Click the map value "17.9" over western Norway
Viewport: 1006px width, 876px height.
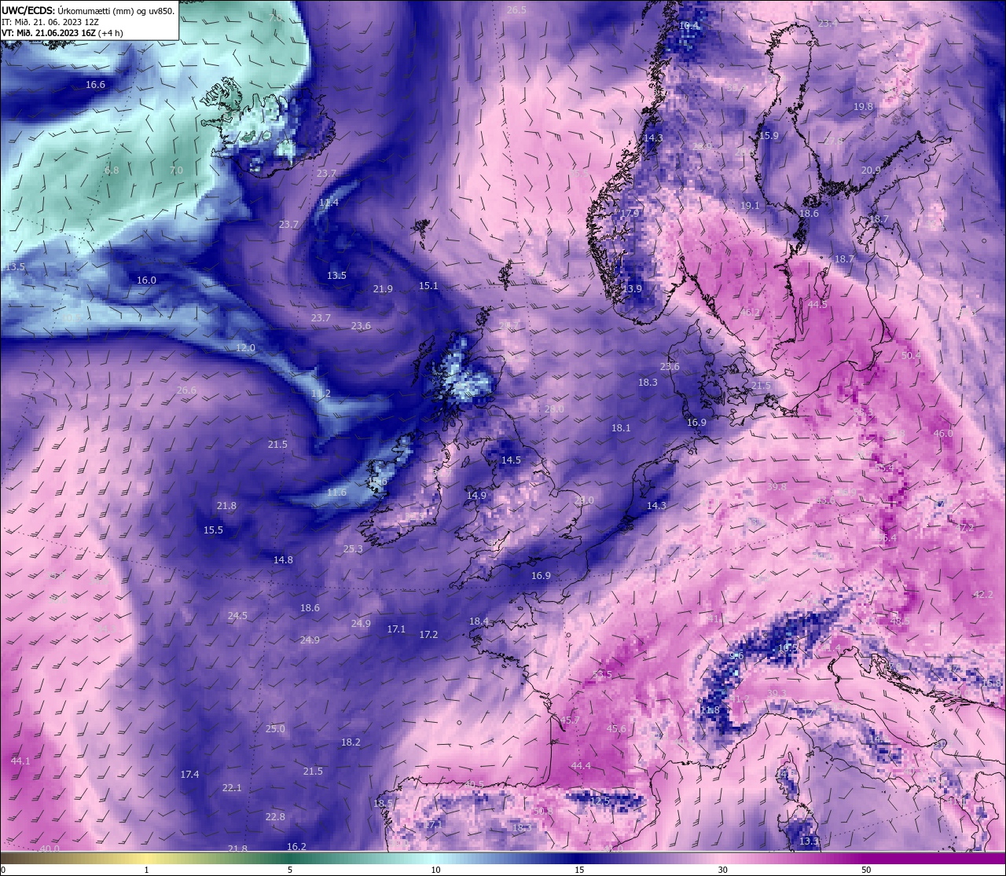[x=629, y=214]
